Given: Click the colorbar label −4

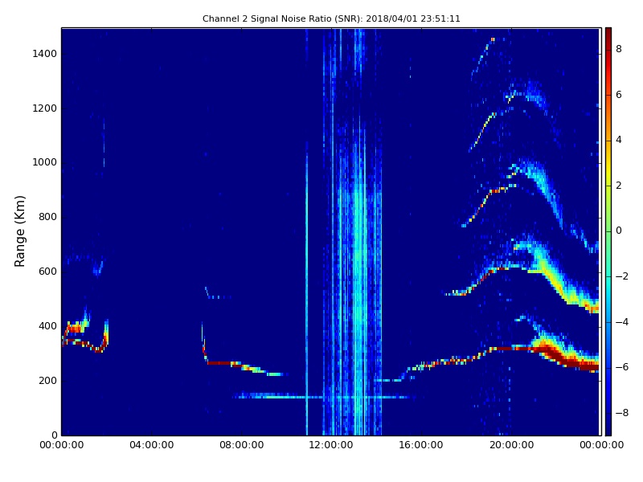Looking at the screenshot, I should pyautogui.click(x=621, y=322).
